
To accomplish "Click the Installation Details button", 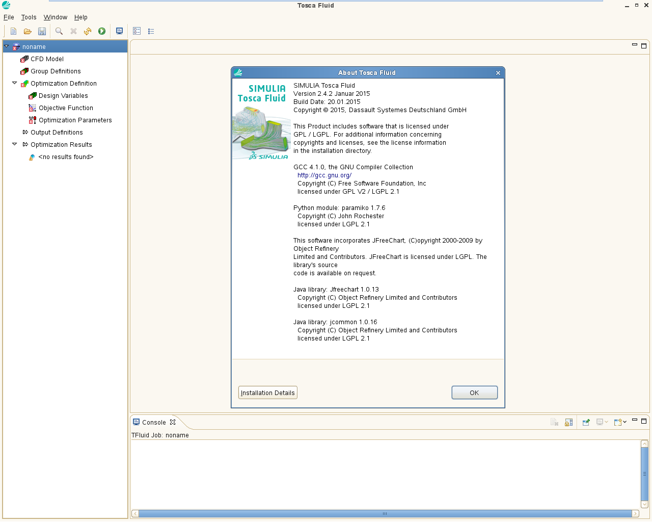I will point(268,393).
